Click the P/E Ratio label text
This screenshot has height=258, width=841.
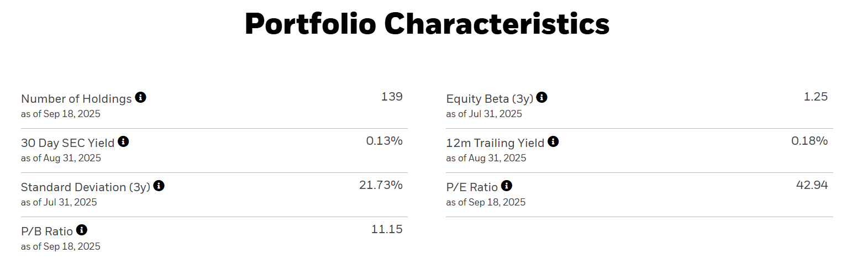coord(472,187)
